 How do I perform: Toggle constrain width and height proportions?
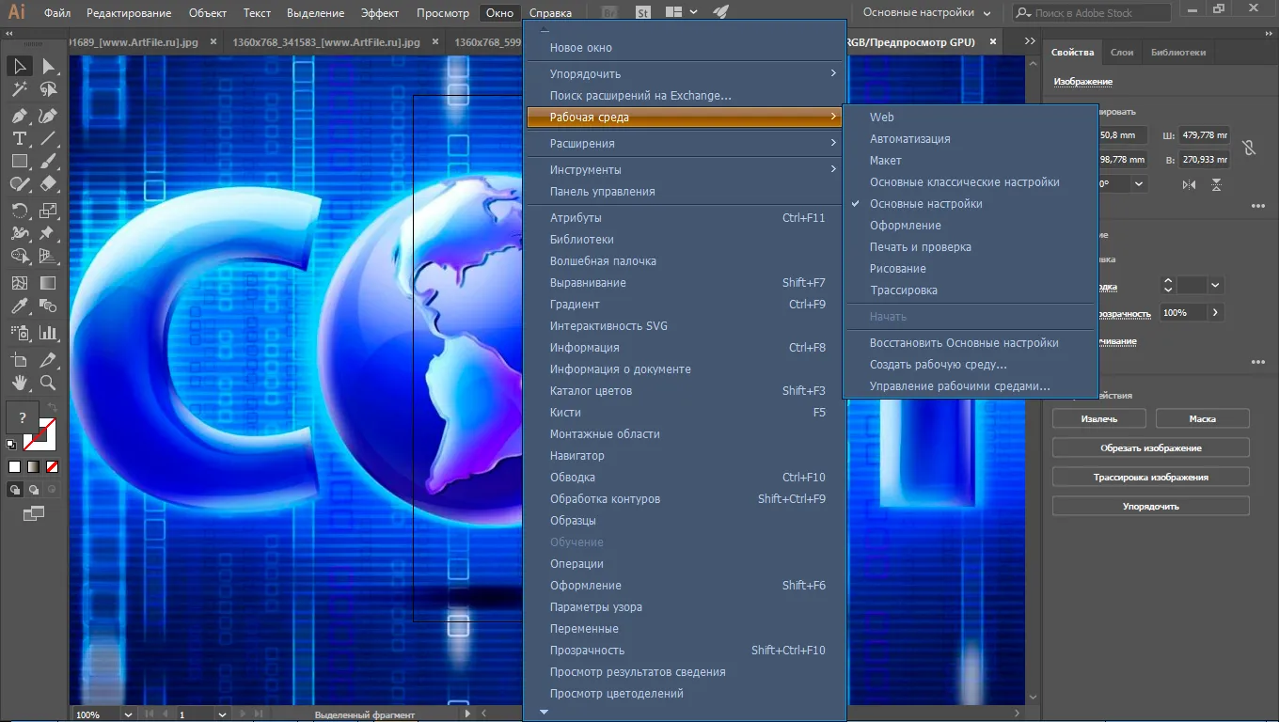click(x=1248, y=148)
